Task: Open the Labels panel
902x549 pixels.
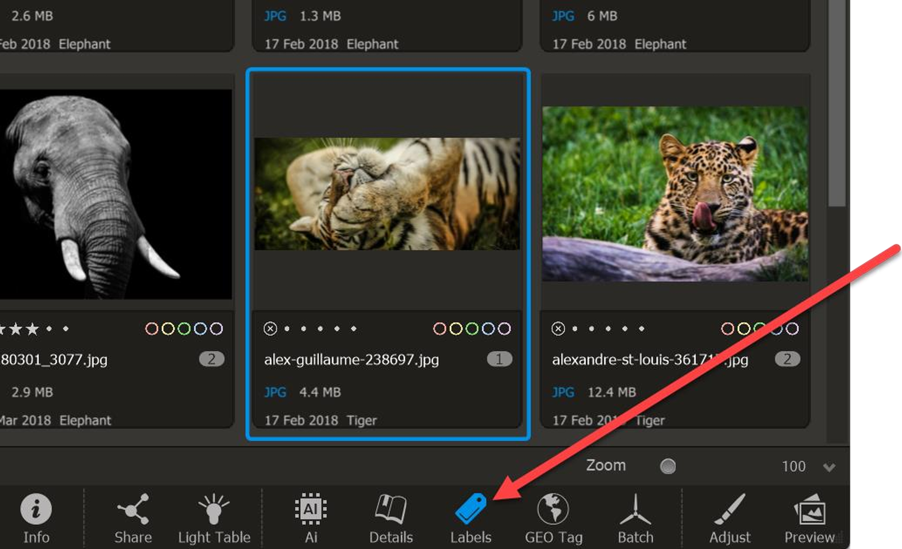Action: tap(471, 518)
